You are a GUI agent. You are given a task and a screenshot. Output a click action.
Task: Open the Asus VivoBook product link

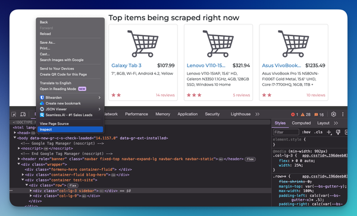click(x=281, y=65)
